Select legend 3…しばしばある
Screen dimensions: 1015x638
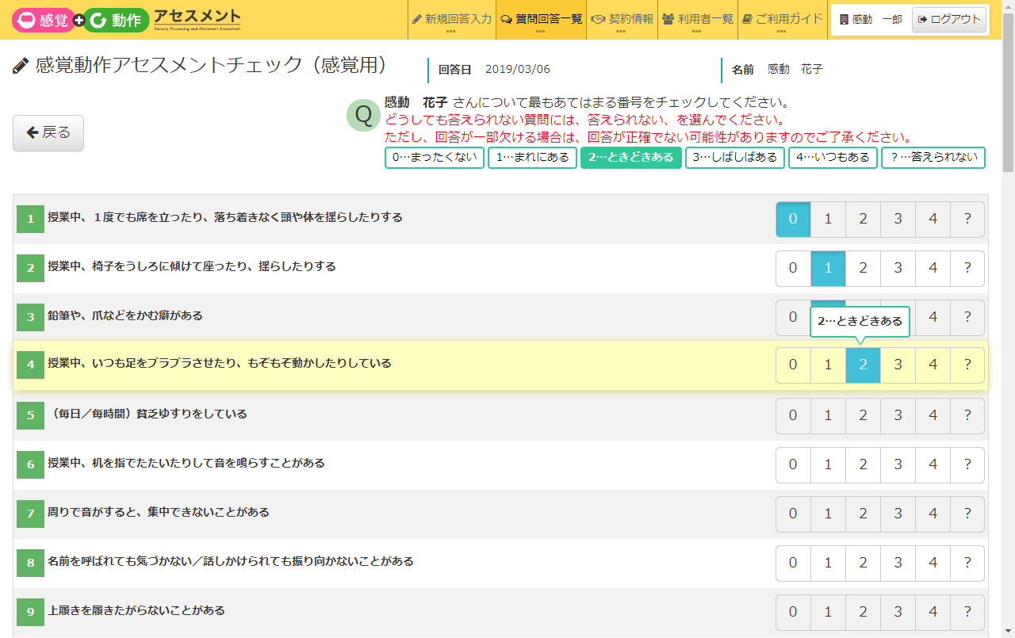735,157
